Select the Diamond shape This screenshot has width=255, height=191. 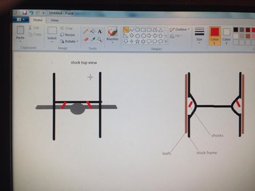[x=132, y=36]
